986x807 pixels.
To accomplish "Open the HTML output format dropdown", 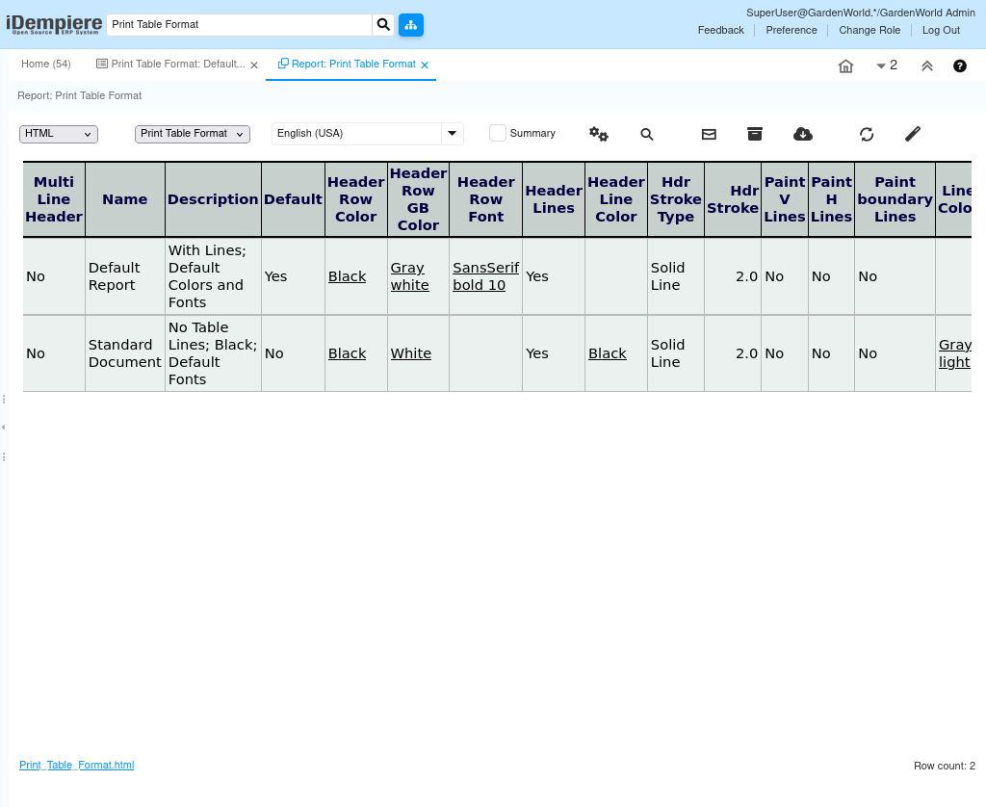I will [x=59, y=134].
